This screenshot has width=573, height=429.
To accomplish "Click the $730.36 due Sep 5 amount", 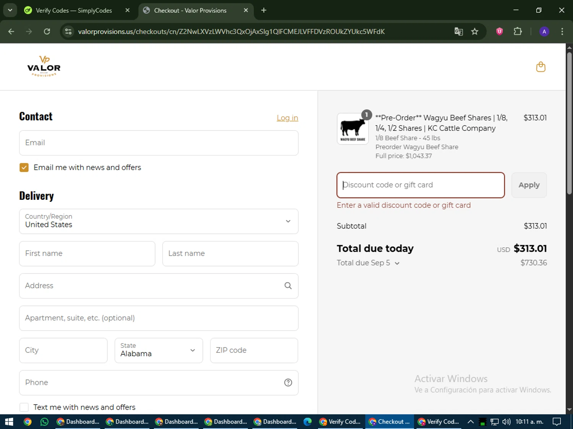I will pos(534,263).
